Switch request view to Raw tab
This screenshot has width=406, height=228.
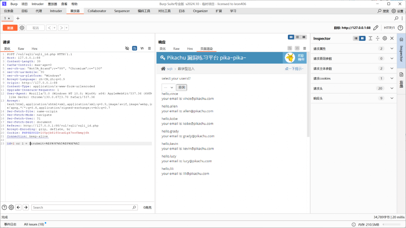(x=21, y=49)
